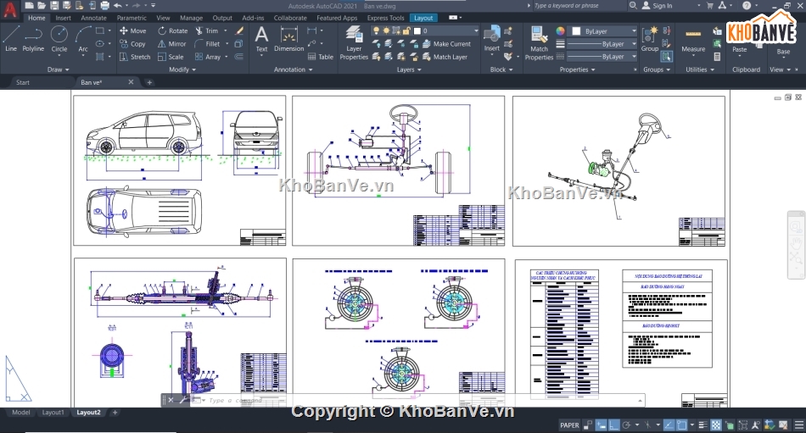This screenshot has width=806, height=433.
Task: Open Layer Properties manager
Action: pos(354,43)
